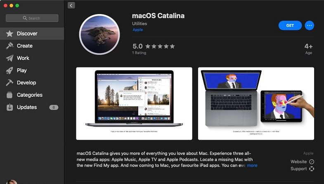Click the macOS Catalina app icon
324x184 pixels.
pyautogui.click(x=99, y=34)
